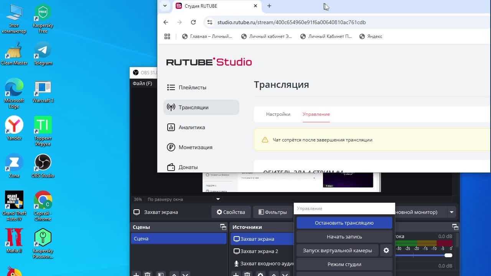
Task: Open OBS Файл menu
Action: tap(142, 83)
